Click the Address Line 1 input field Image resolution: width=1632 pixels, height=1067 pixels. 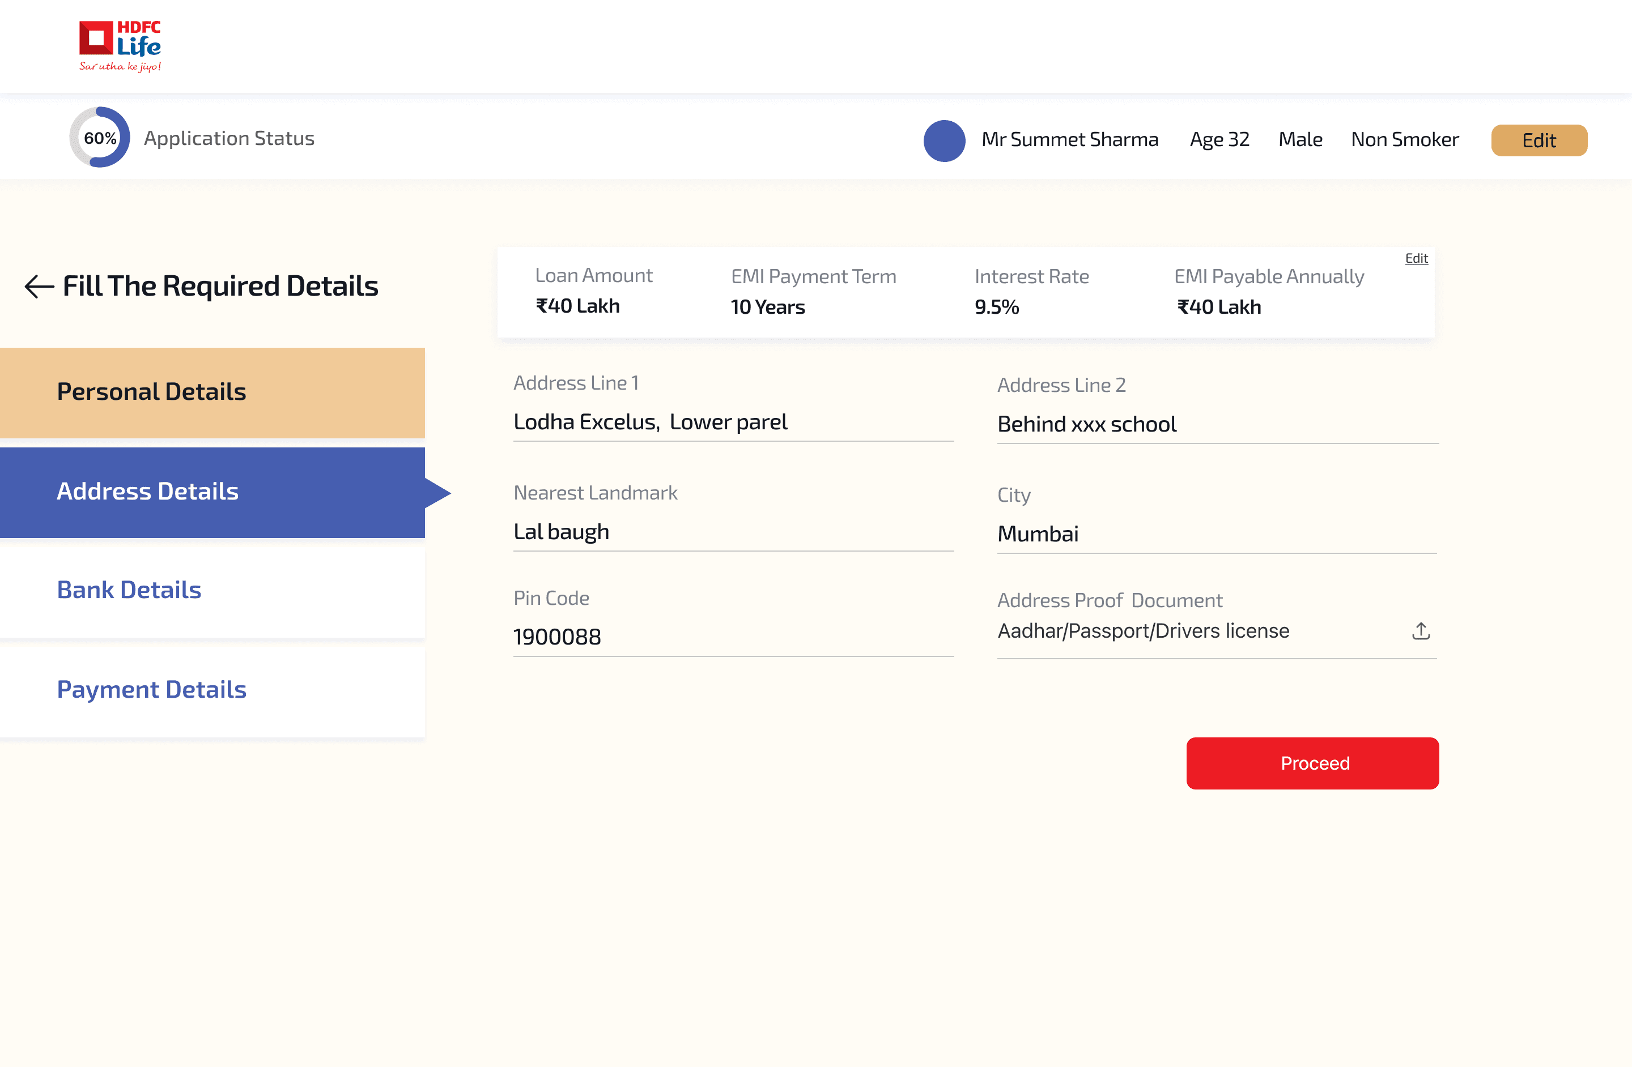[x=734, y=422]
